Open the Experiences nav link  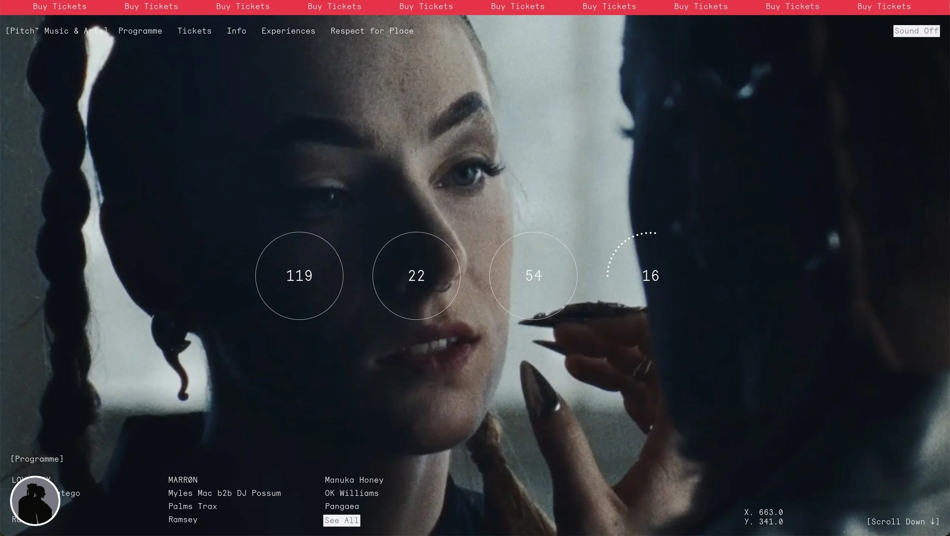pos(288,31)
